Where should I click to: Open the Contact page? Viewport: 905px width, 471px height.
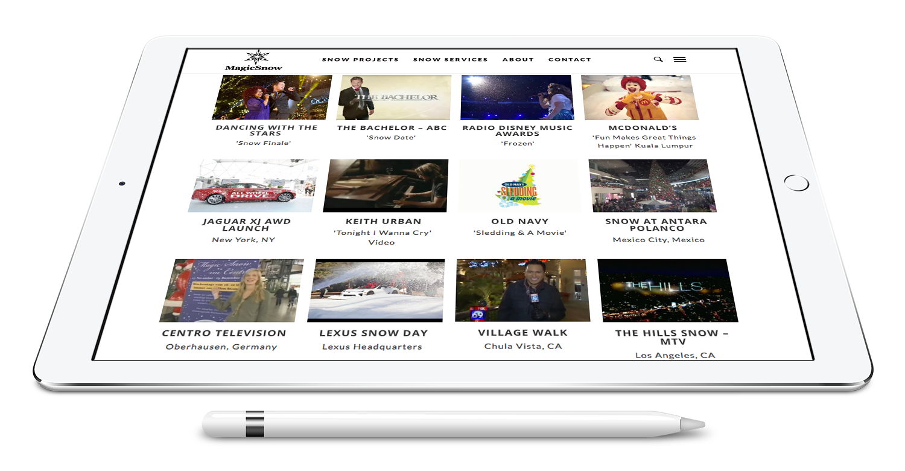[x=570, y=60]
